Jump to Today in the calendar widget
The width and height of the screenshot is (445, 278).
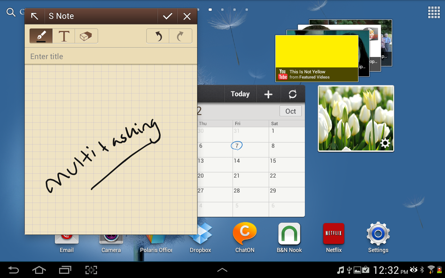(x=240, y=94)
